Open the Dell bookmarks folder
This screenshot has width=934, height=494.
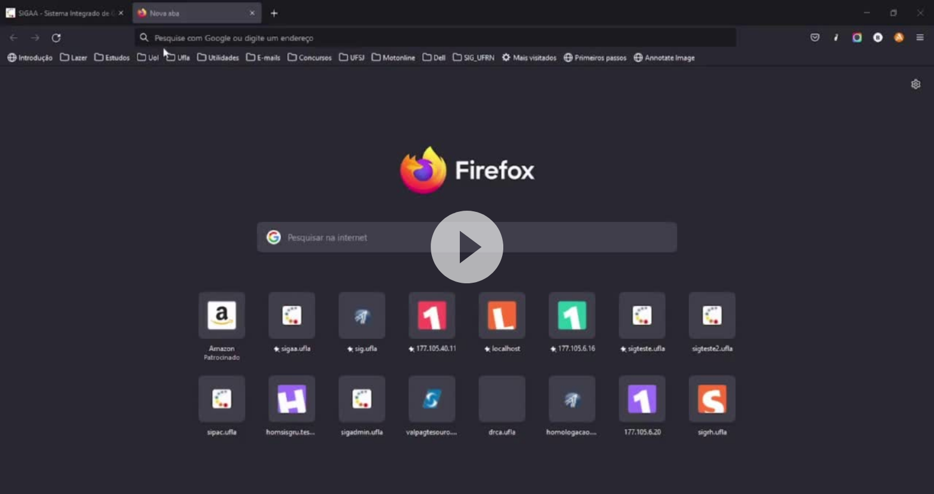[434, 58]
